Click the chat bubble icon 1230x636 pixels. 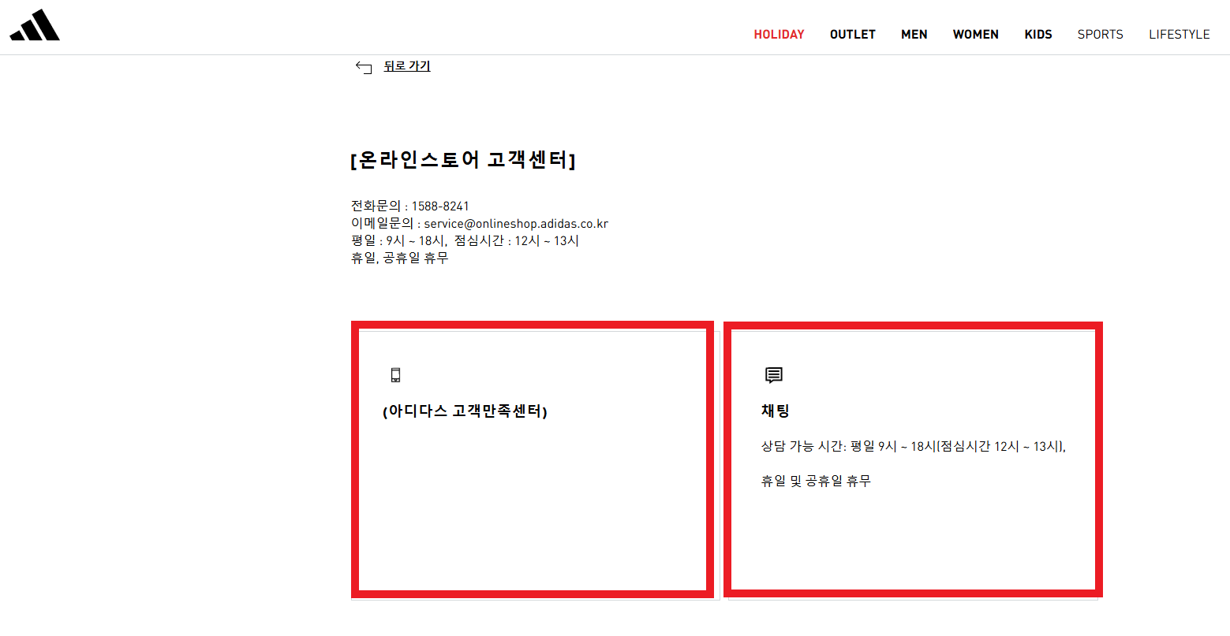pos(774,375)
